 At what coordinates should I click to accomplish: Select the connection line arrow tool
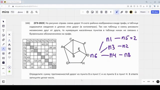(3, 44)
